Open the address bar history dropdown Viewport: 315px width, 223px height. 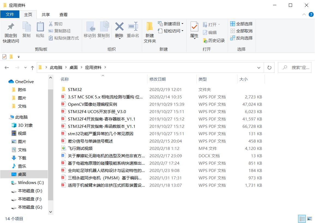(259, 68)
